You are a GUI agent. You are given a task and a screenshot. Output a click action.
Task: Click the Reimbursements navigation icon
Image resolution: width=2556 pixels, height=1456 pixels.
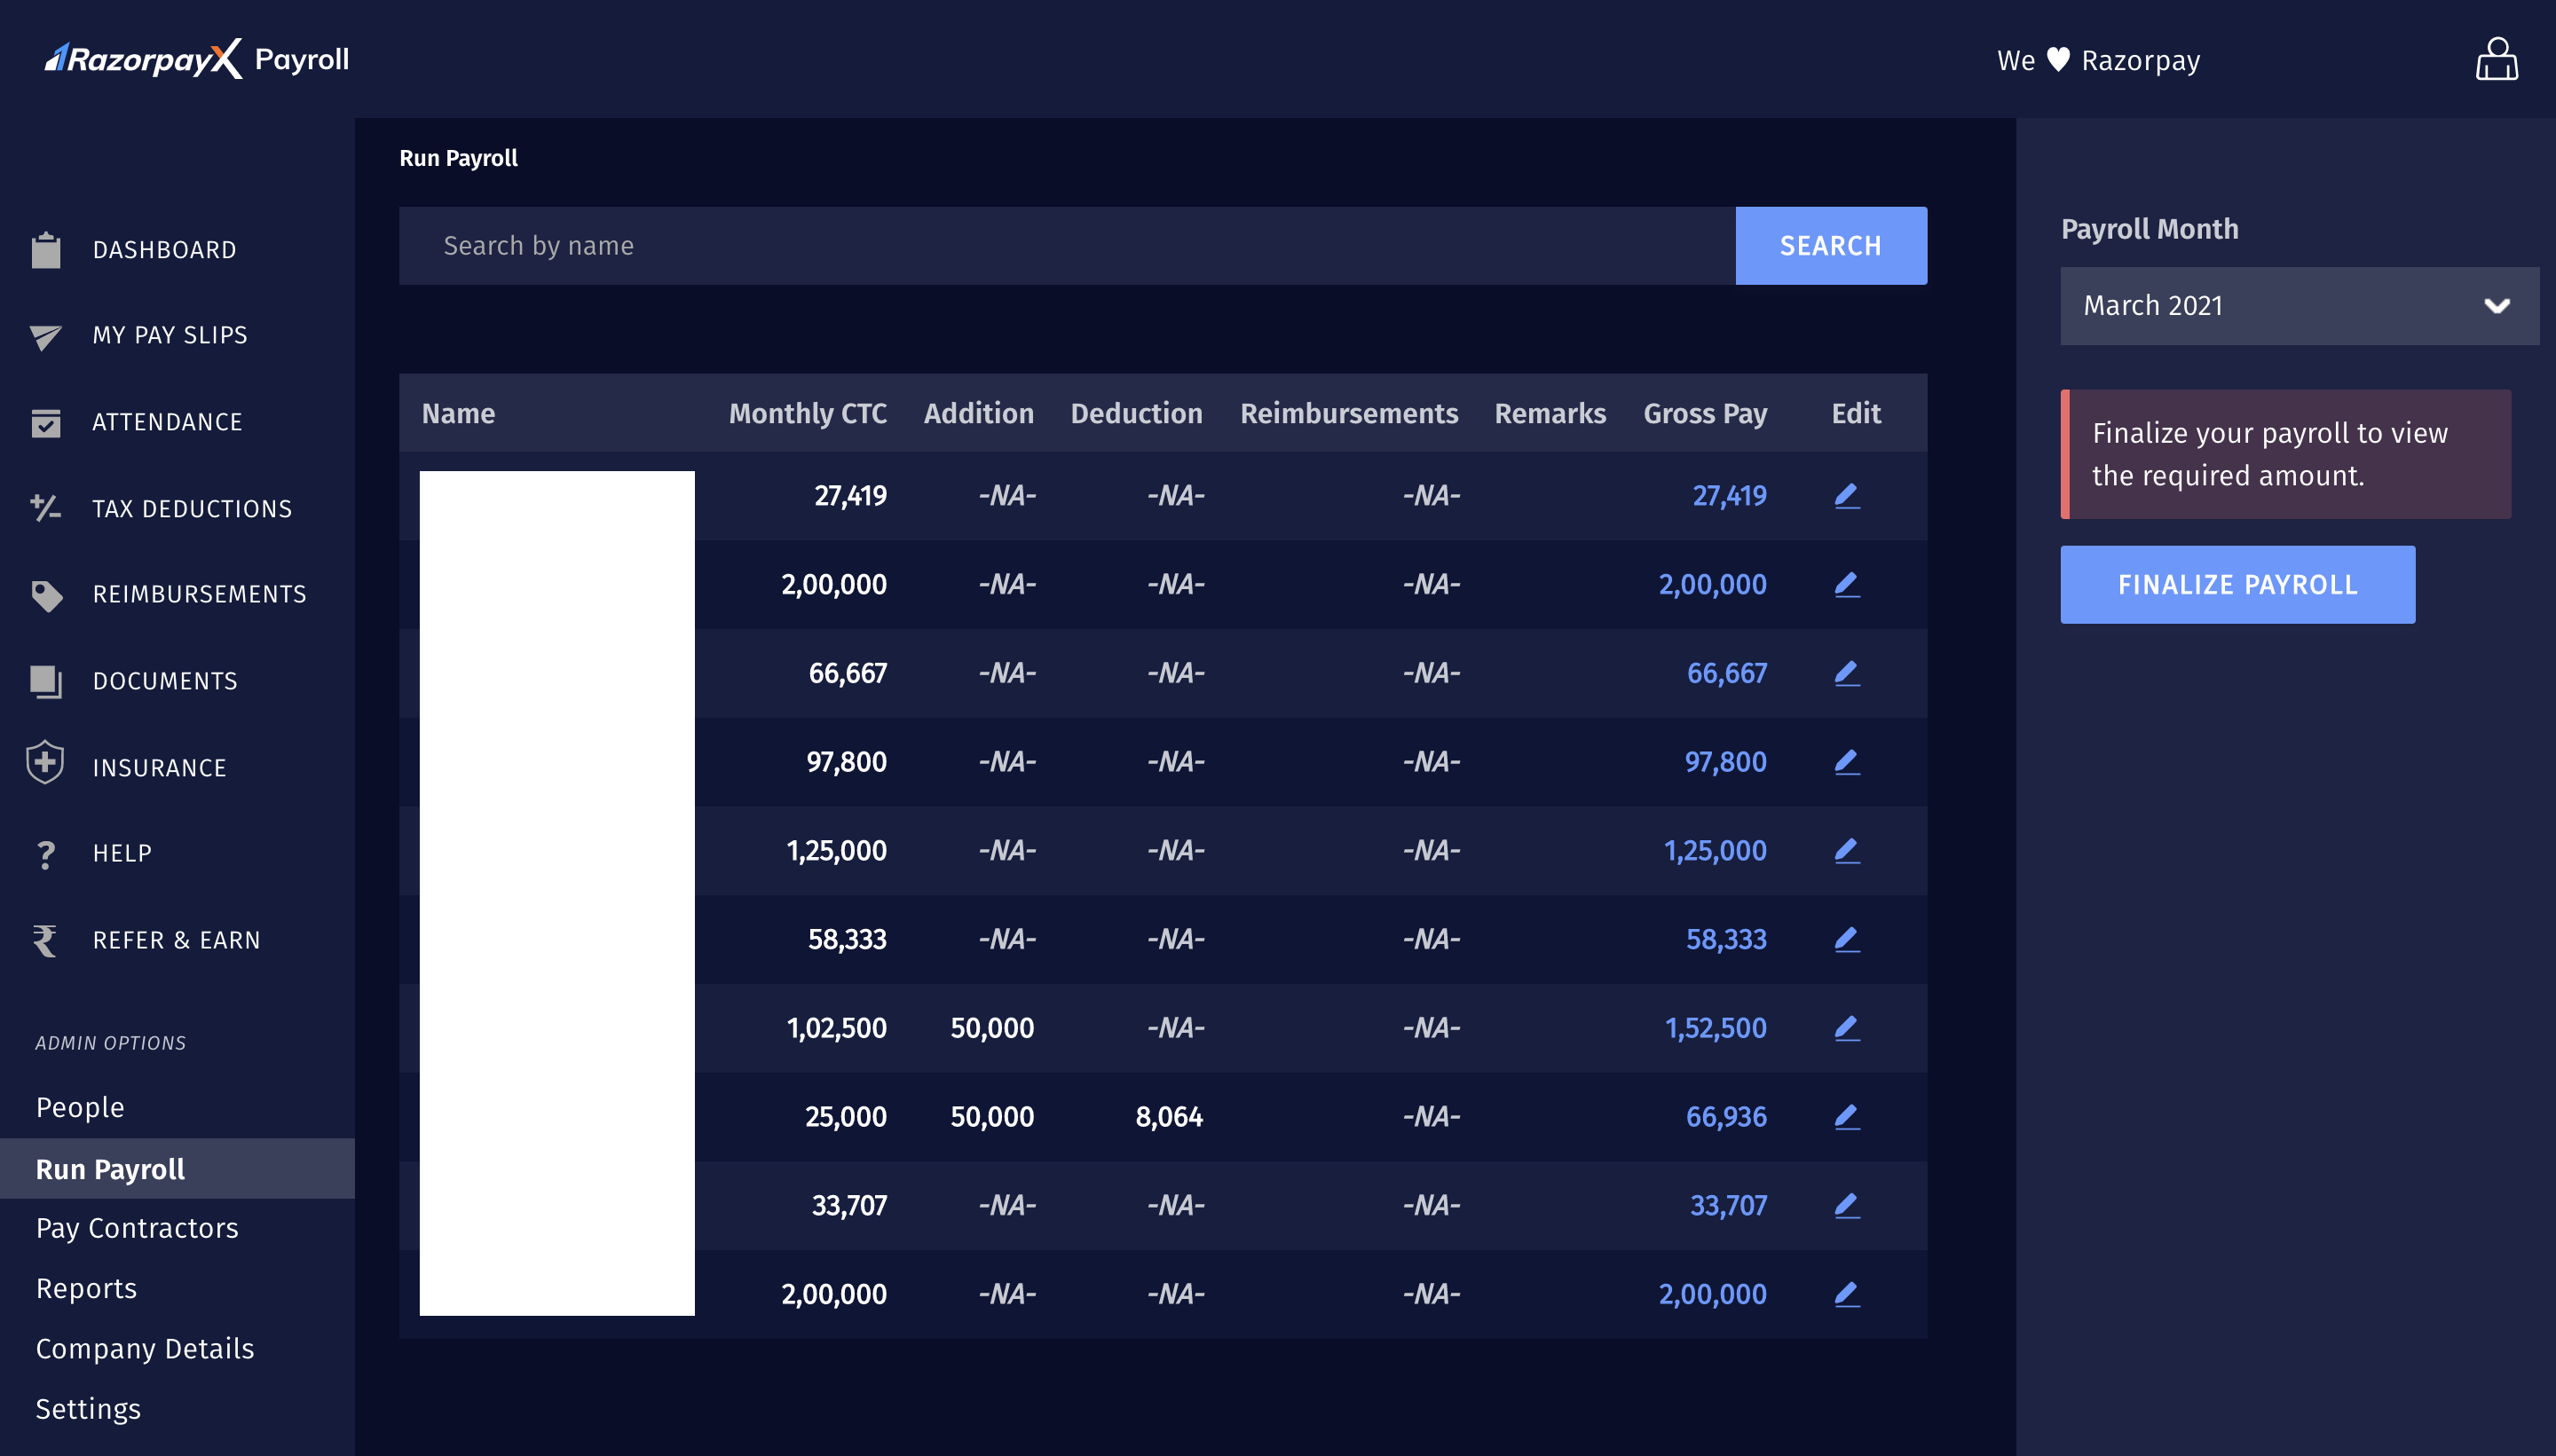[x=49, y=594]
